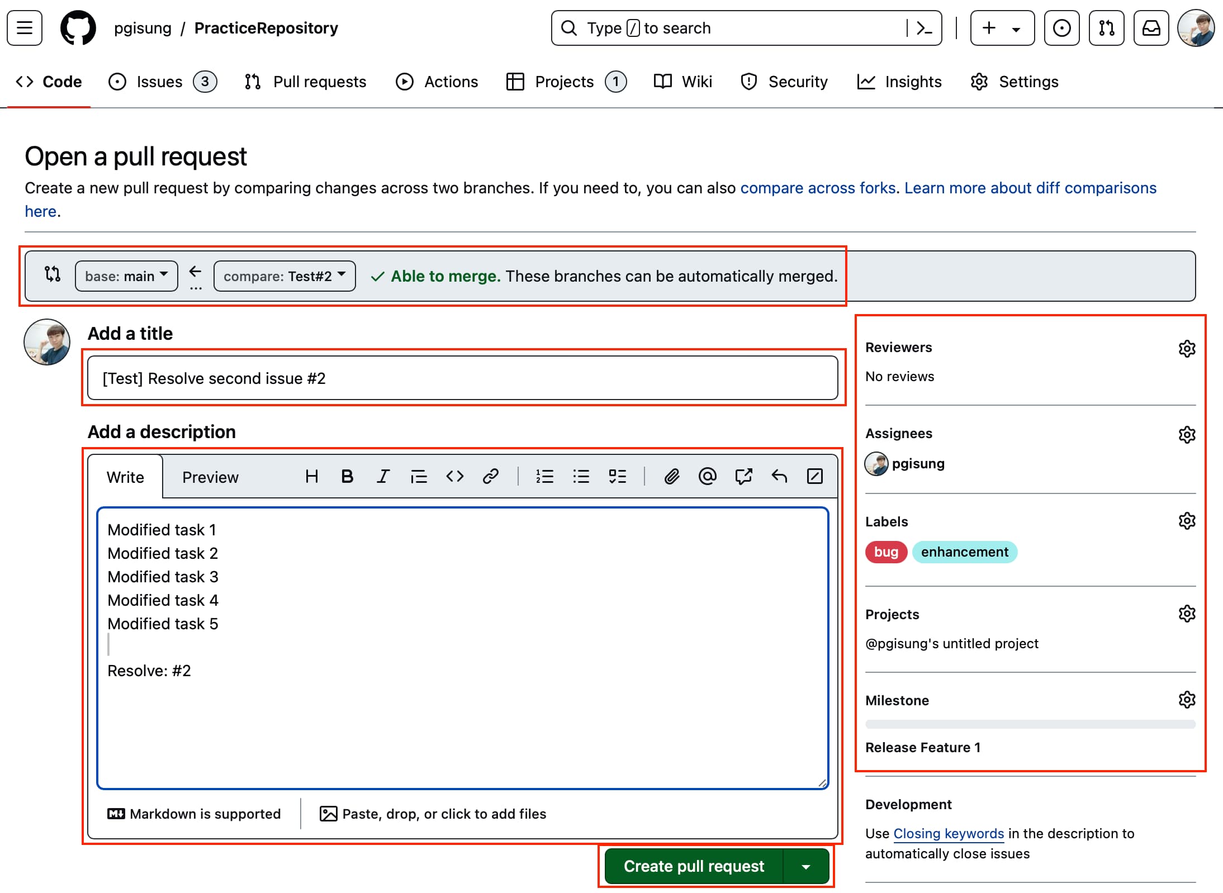Insert an unordered bullet list

tap(581, 476)
